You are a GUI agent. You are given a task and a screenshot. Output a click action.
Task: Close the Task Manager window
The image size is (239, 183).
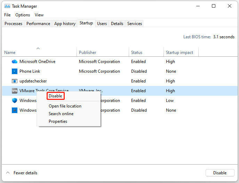(229, 6)
